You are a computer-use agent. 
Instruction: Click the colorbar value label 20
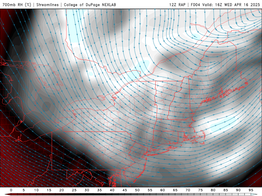[x=62, y=190]
